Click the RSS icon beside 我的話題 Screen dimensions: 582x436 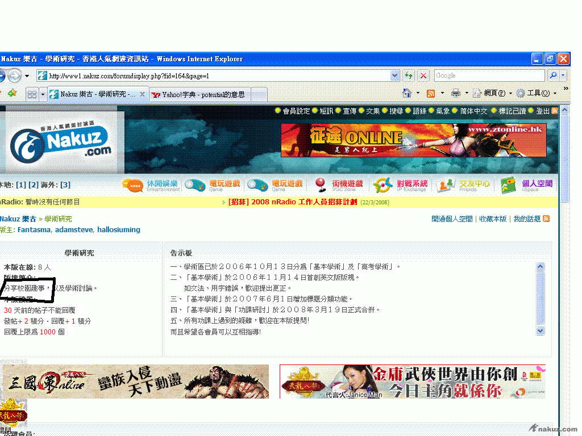pos(546,219)
